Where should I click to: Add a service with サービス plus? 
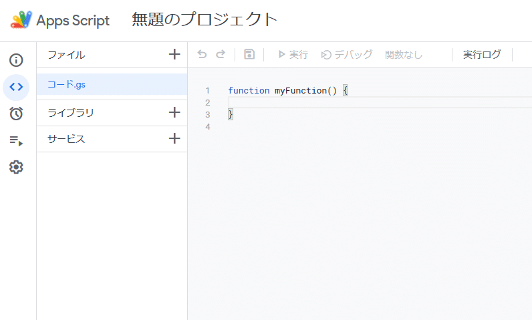pyautogui.click(x=174, y=138)
